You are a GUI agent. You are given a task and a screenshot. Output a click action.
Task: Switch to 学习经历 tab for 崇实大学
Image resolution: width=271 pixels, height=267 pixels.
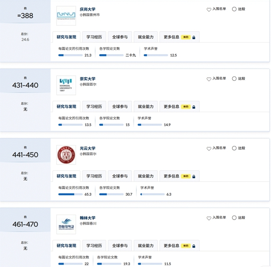pos(94,107)
